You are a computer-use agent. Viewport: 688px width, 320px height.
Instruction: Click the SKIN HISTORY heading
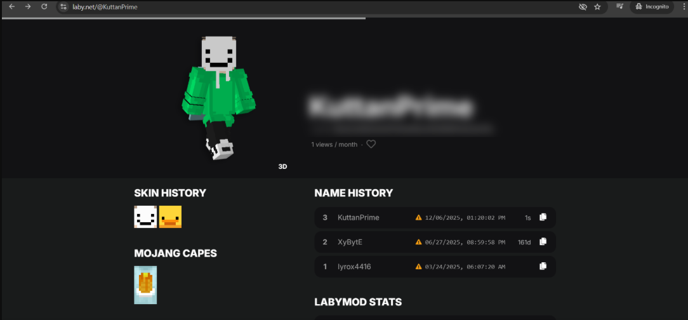170,193
